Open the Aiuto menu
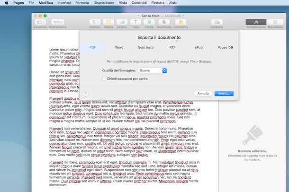Screen dimensions: 289x192 [173, 3]
